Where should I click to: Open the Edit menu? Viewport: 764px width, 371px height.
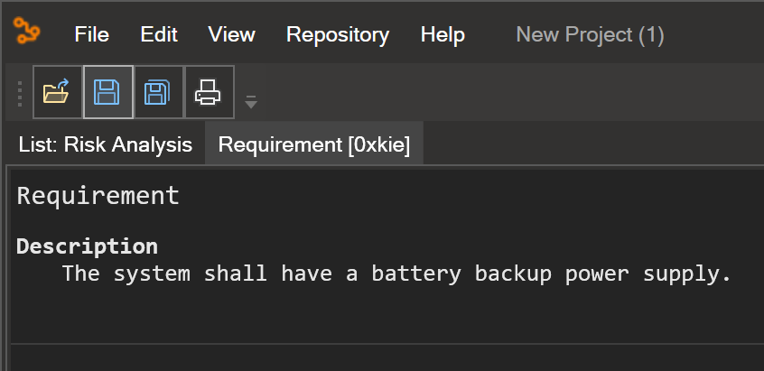(159, 34)
